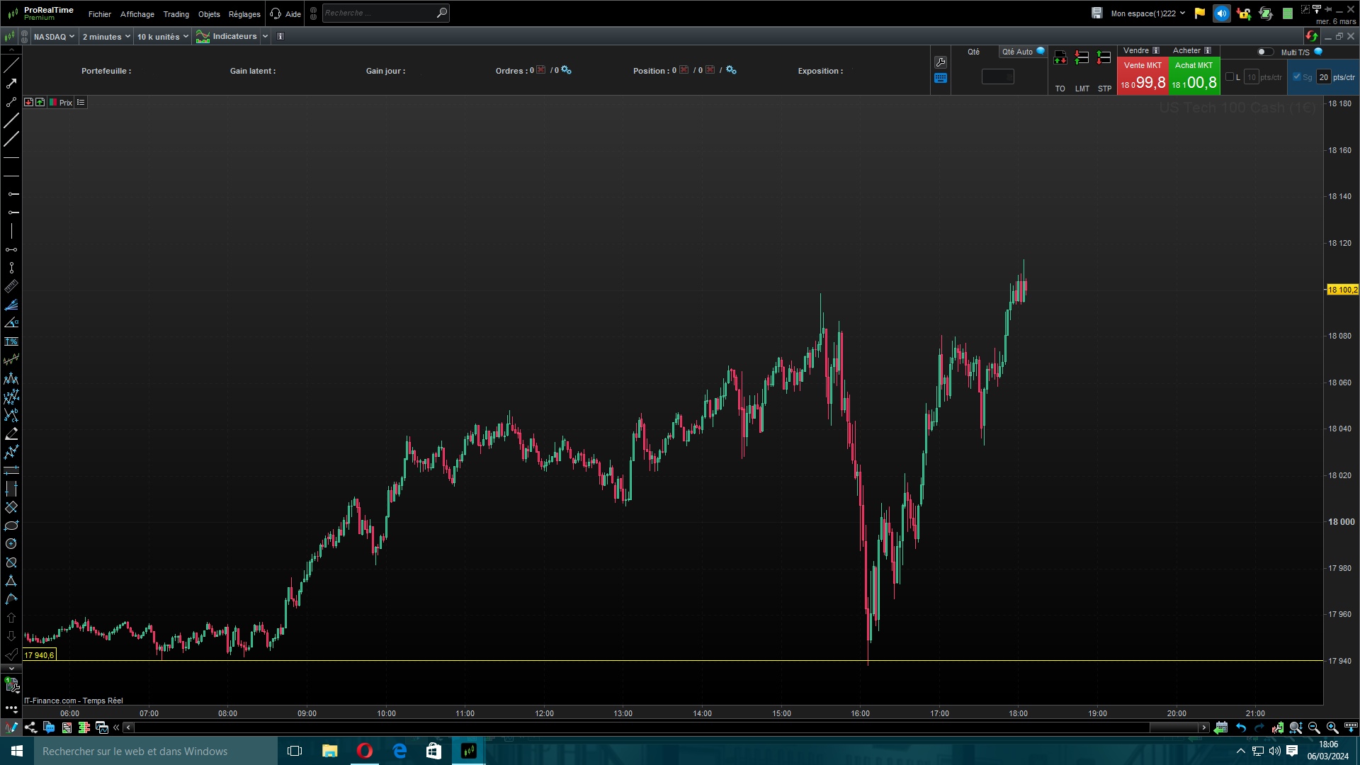
Task: Uncheck the Sg stop checkbox
Action: tap(1297, 77)
